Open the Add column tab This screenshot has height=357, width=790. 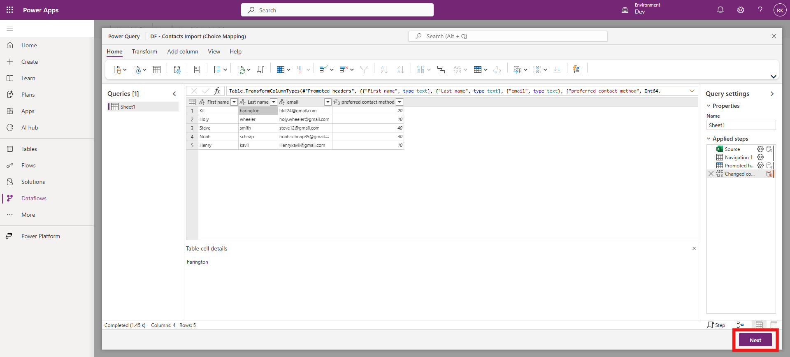tap(182, 52)
